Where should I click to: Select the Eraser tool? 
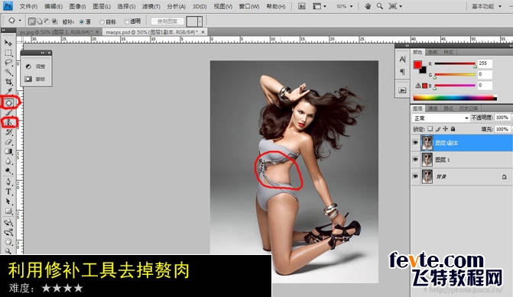click(x=8, y=142)
